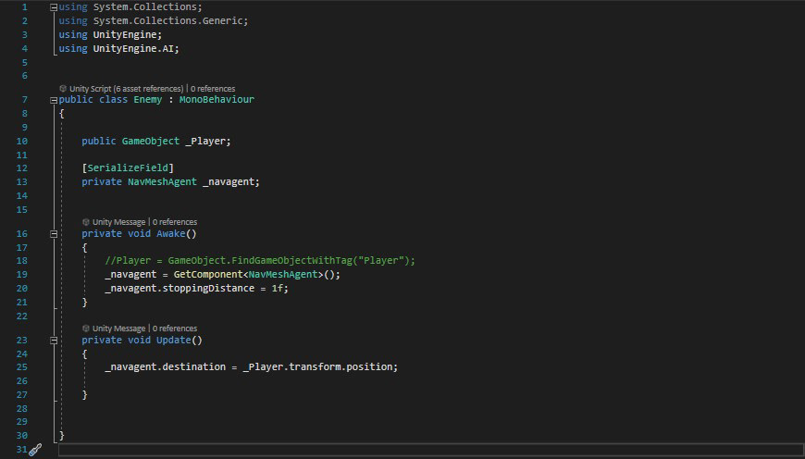The height and width of the screenshot is (459, 805).
Task: Click line number 10 in the margin
Action: [21, 142]
